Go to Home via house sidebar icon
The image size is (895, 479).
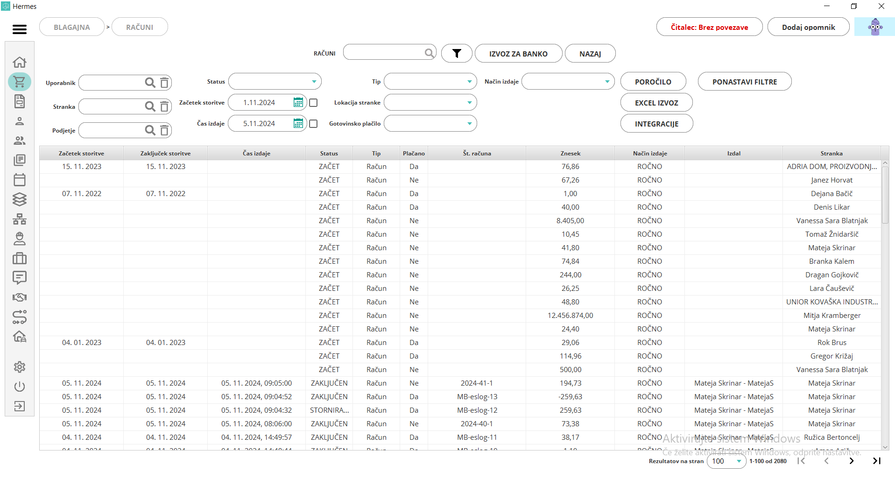20,62
